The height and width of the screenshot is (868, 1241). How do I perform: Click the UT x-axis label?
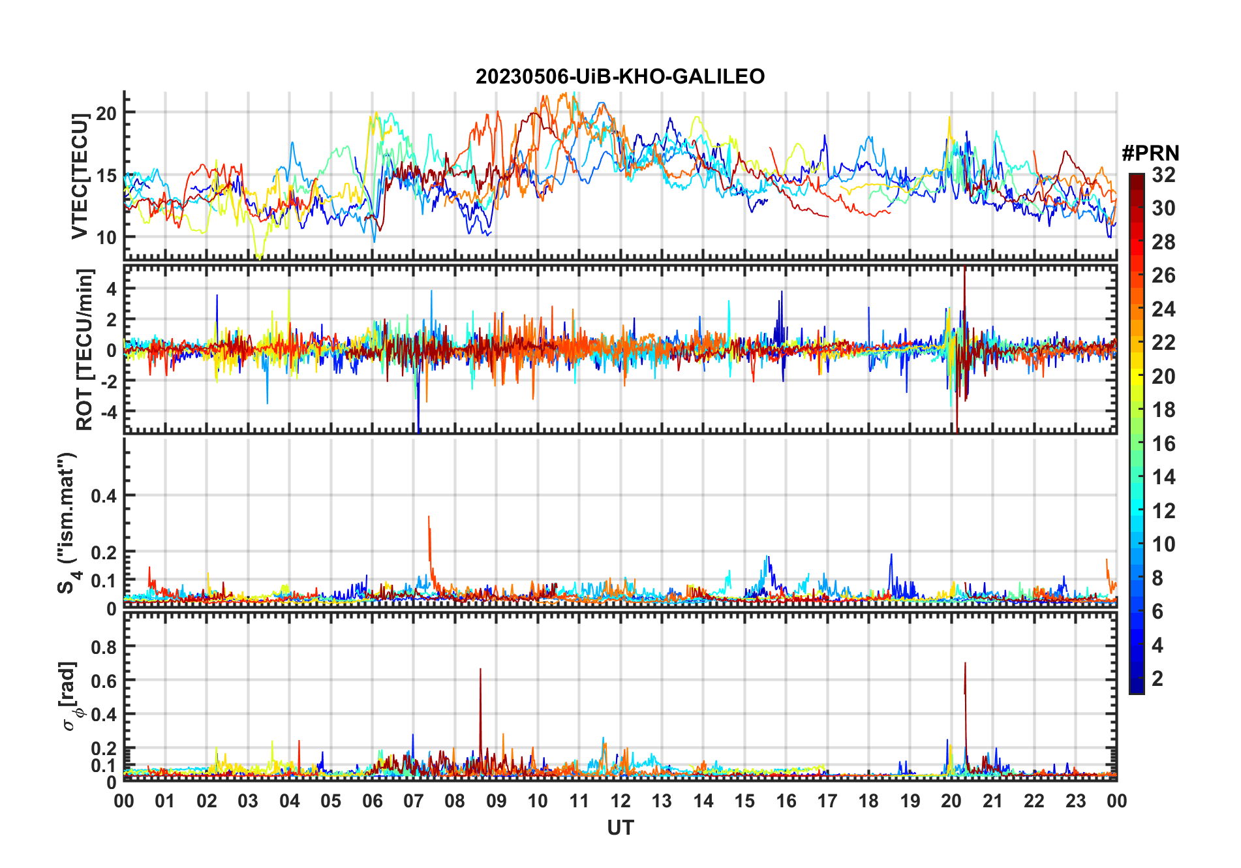620,828
